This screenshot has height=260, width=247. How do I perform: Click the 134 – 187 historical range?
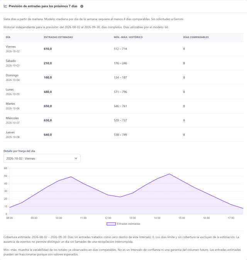[x=120, y=77]
